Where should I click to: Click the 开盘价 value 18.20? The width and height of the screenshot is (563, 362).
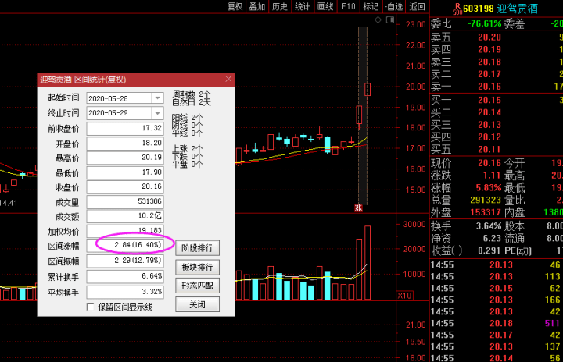(x=125, y=143)
